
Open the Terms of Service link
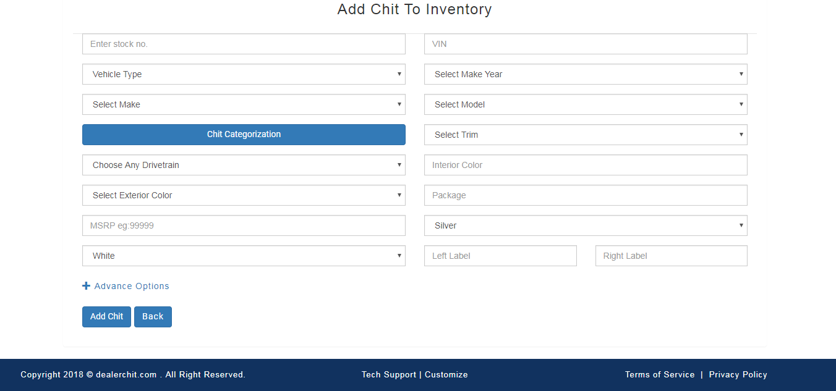click(660, 374)
